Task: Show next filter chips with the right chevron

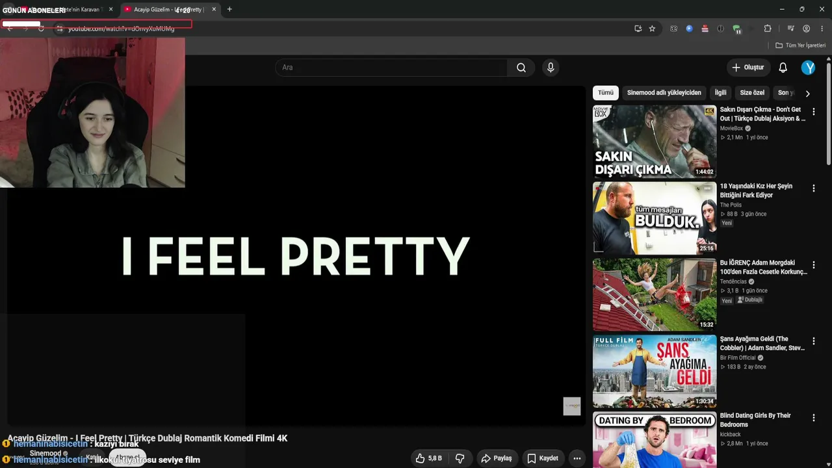Action: tap(807, 93)
